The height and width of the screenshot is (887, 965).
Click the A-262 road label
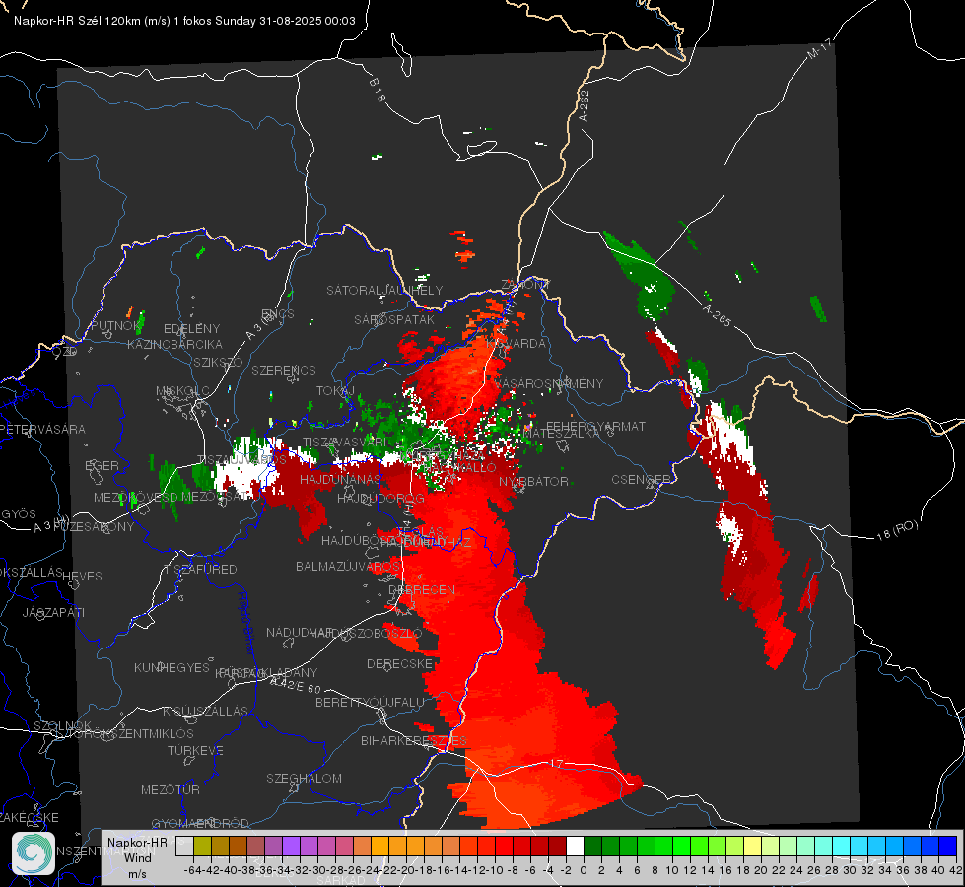pyautogui.click(x=584, y=105)
